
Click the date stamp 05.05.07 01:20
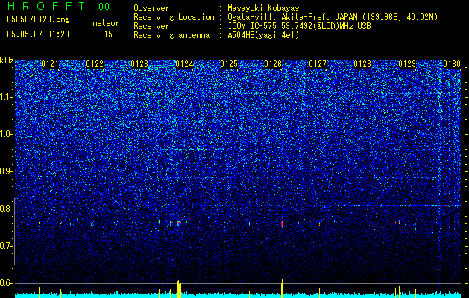pyautogui.click(x=38, y=34)
